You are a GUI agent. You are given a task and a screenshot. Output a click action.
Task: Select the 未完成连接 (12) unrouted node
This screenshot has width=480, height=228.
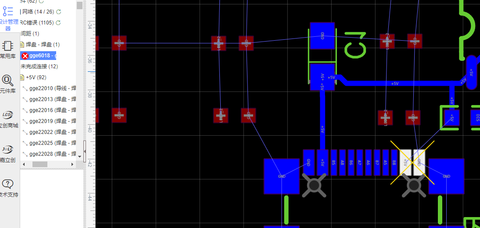[x=39, y=67]
